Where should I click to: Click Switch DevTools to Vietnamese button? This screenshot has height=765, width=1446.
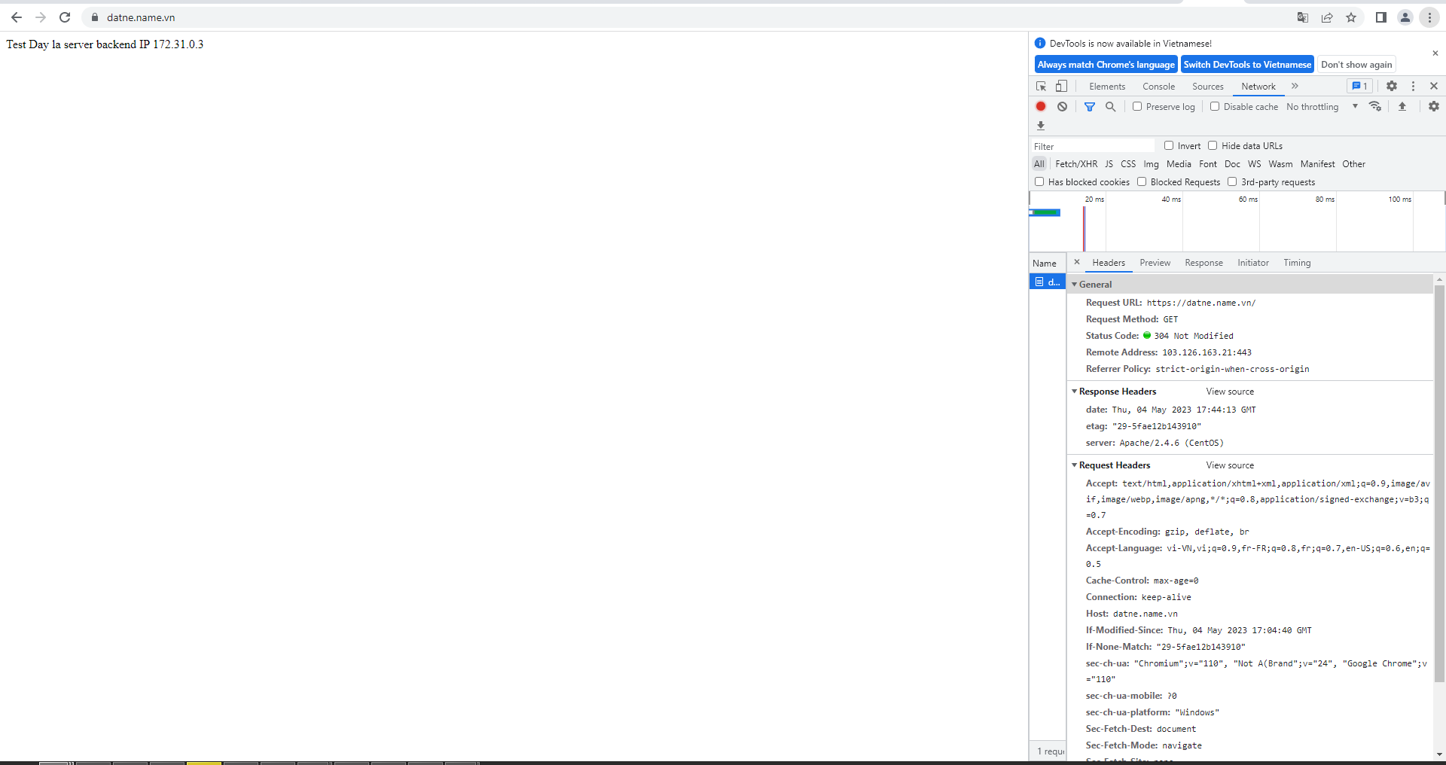tap(1247, 65)
